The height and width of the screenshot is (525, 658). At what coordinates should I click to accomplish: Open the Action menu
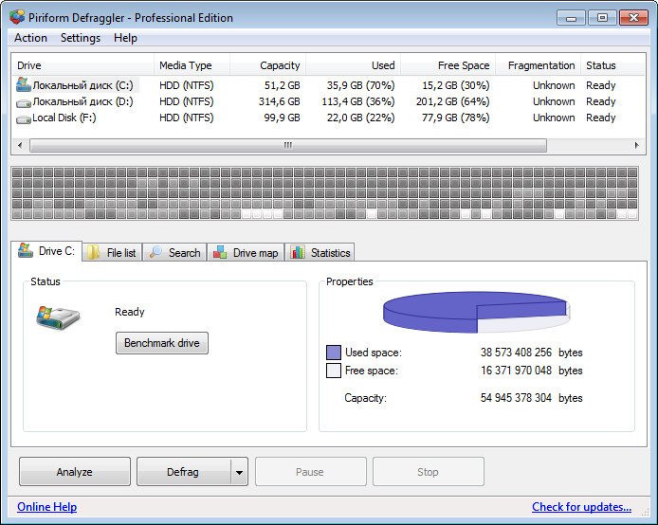30,38
